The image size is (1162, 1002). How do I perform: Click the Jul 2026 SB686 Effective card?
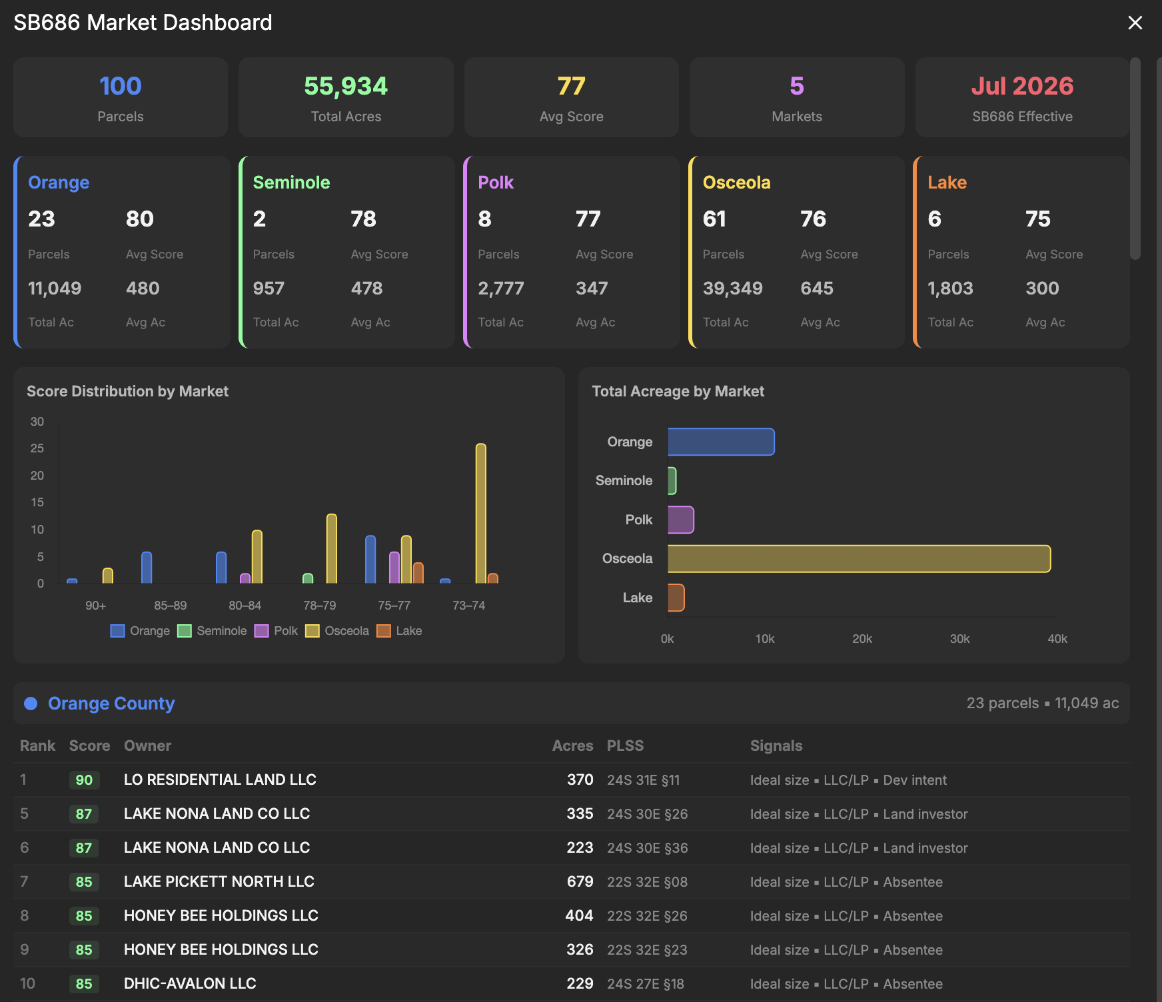(x=1022, y=97)
